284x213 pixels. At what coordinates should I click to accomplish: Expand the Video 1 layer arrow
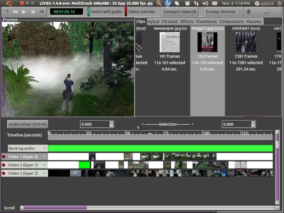coord(44,157)
